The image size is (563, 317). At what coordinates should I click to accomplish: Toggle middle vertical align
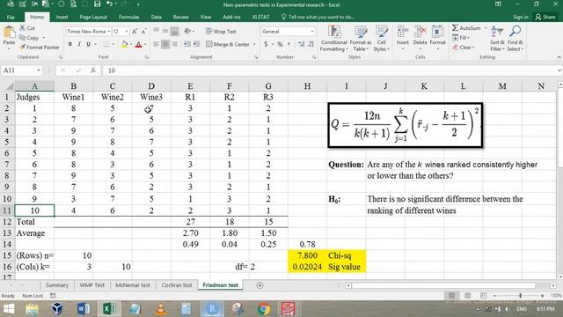point(165,32)
